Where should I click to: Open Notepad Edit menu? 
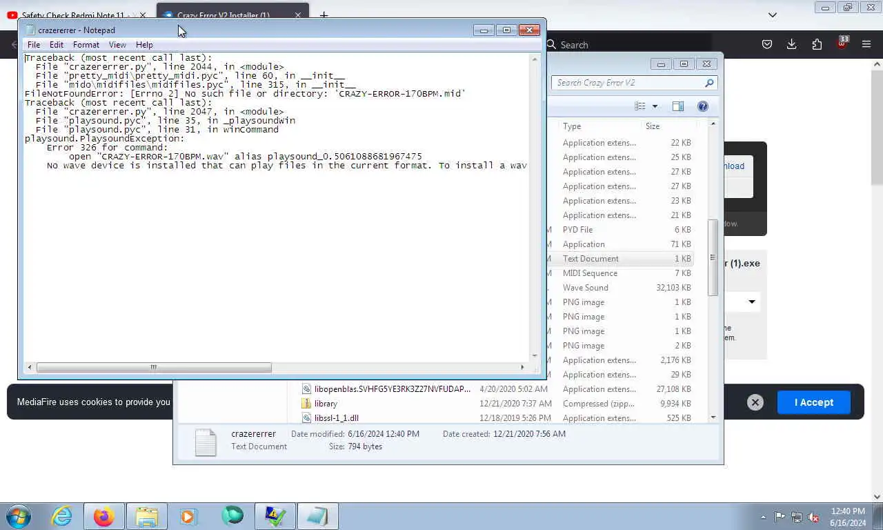tap(57, 45)
